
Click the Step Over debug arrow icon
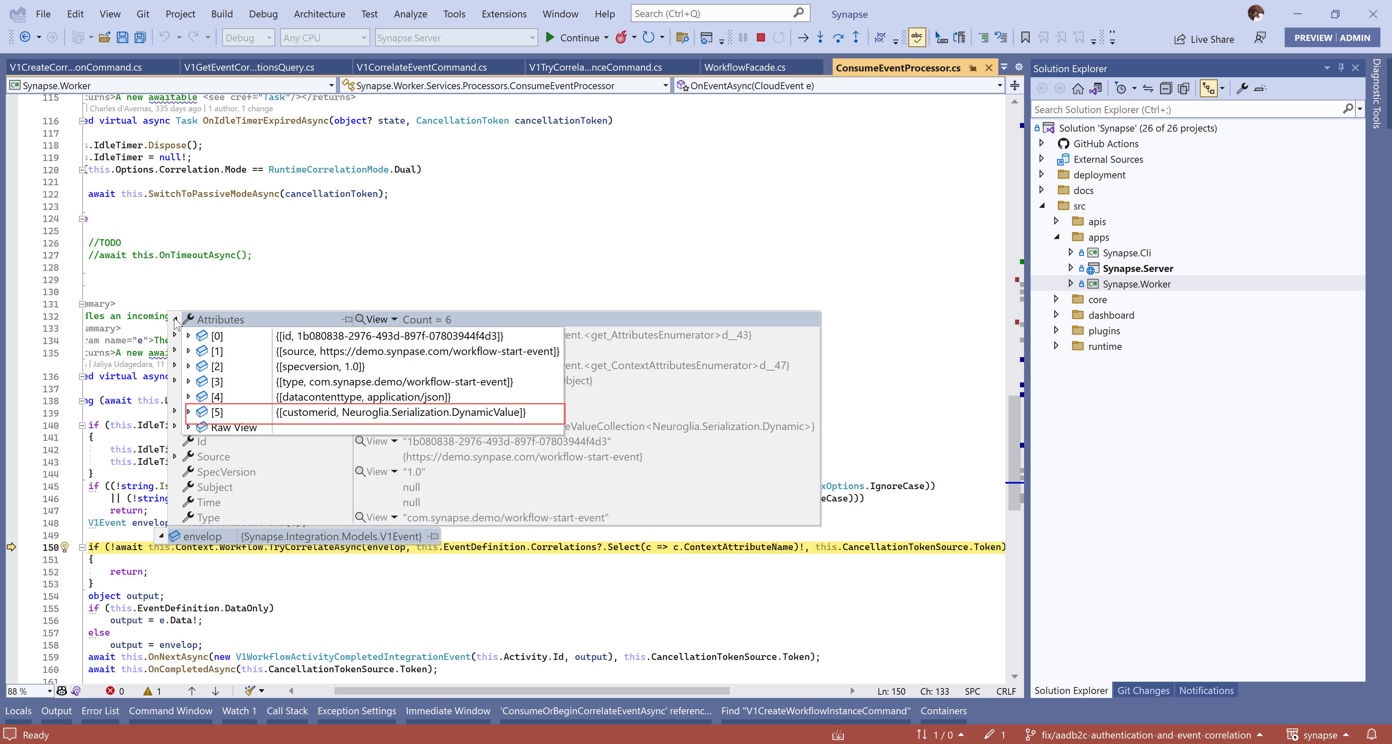[x=838, y=38]
